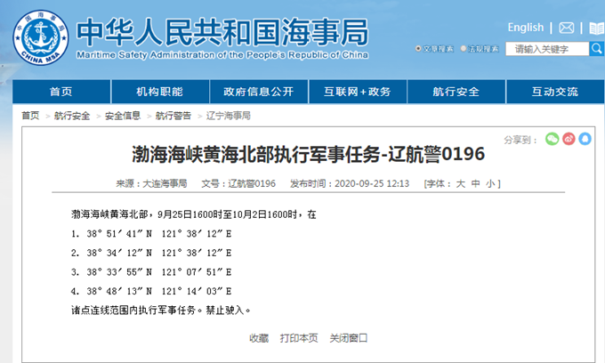
Task: Open the book icon beside the mail icon
Action: [596, 28]
